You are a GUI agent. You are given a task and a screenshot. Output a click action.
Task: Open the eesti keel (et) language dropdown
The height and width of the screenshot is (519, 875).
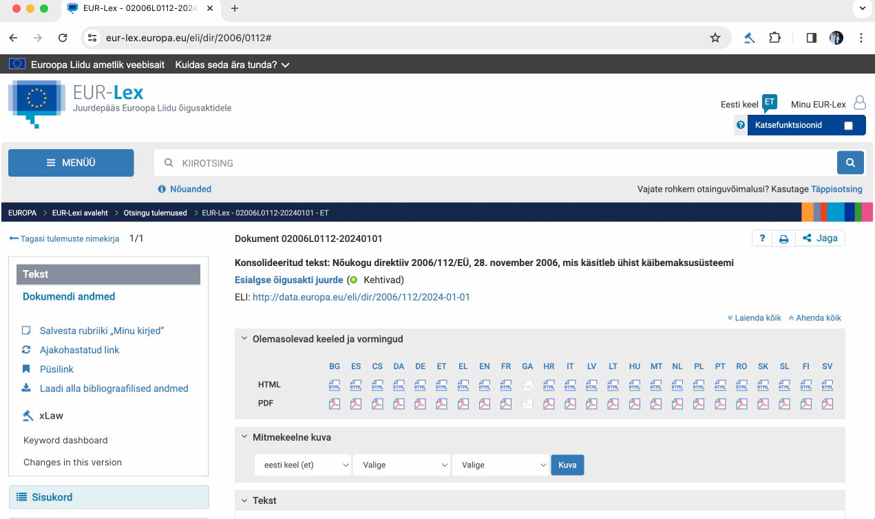tap(303, 465)
